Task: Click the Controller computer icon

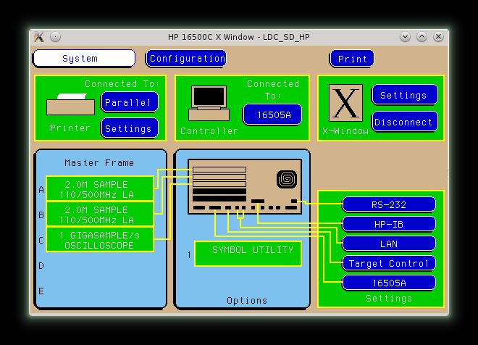Action: tap(209, 103)
